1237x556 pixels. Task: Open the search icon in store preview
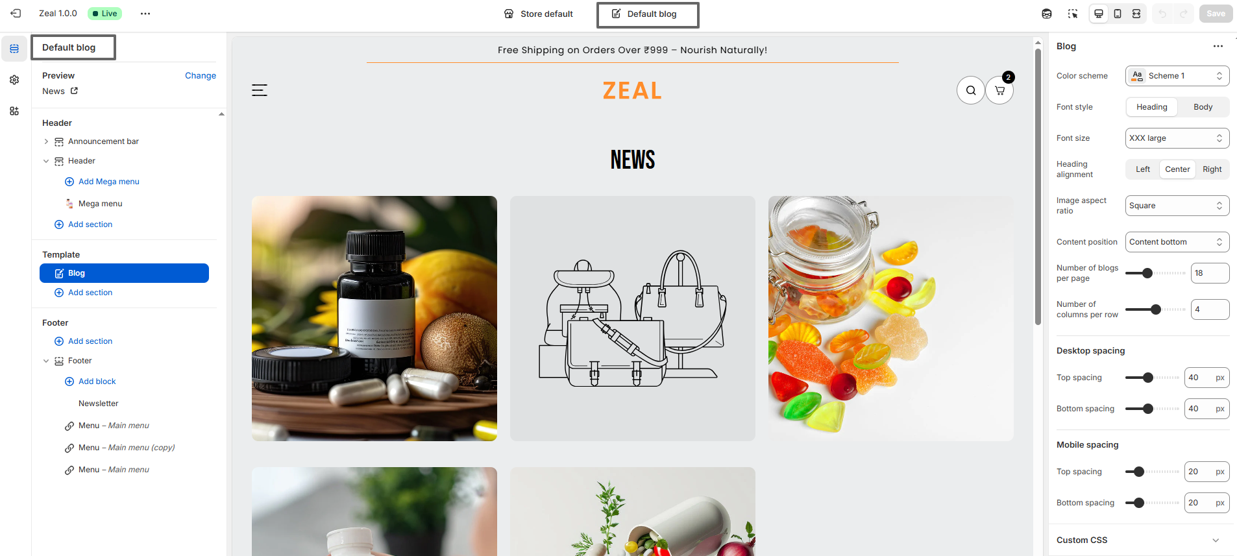[971, 90]
